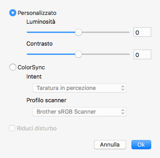Open the Brother sRGB Scanner dropdown
This screenshot has width=160, height=158.
80,112
